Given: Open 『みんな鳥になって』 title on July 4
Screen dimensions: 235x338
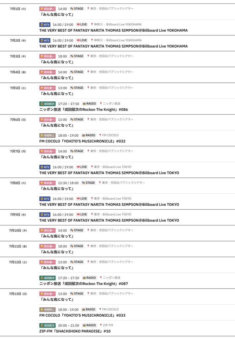Looking at the screenshot, I should pos(56,78).
